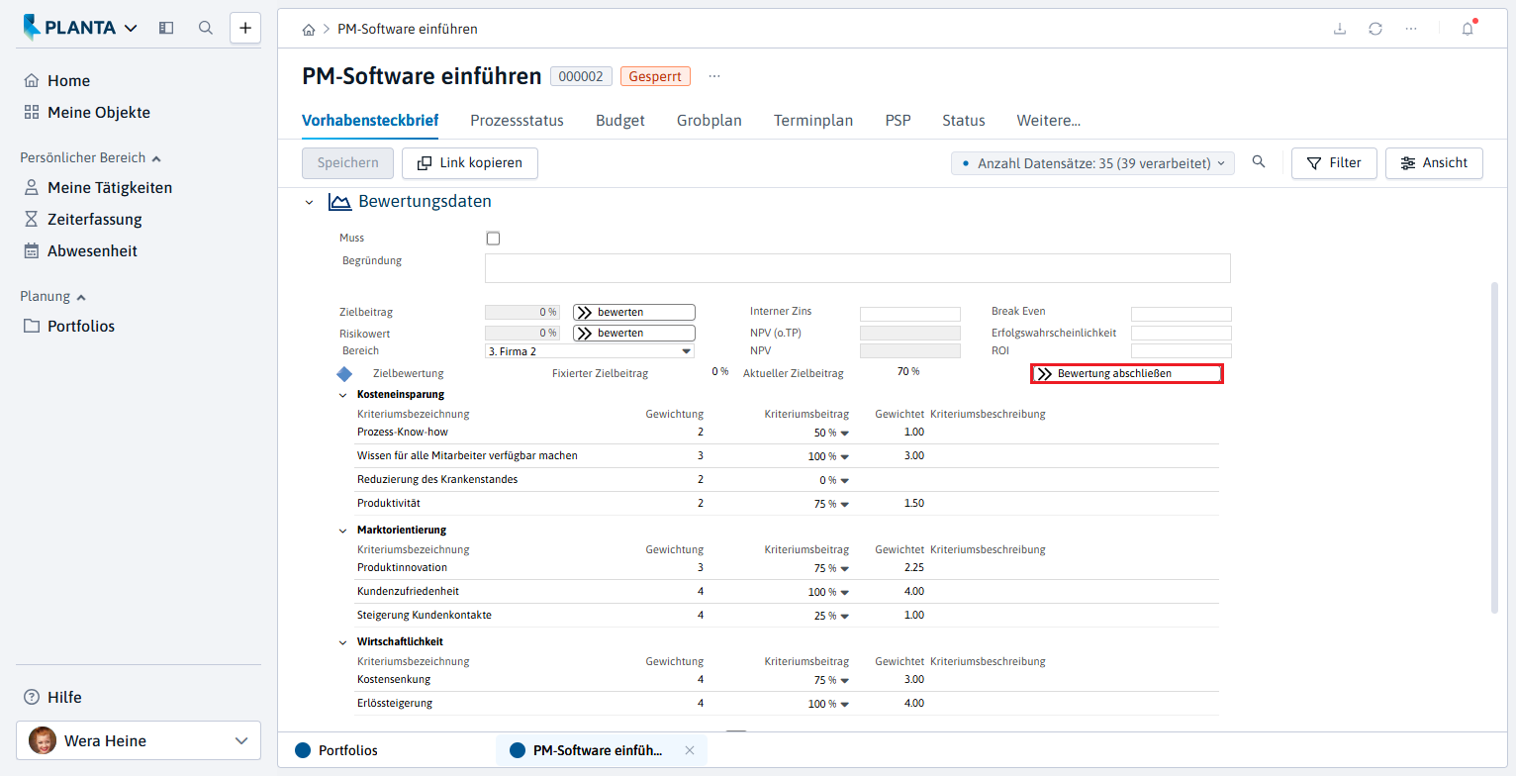
Task: Search records with the magnifier icon
Action: pos(1259,162)
